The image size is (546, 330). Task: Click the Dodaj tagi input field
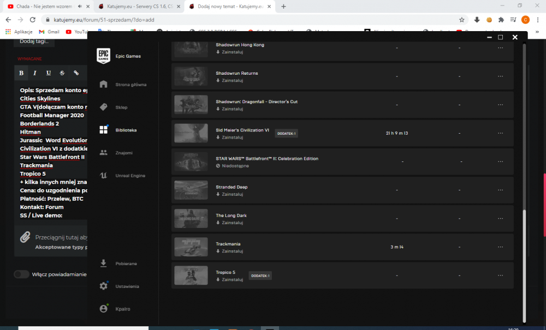pyautogui.click(x=34, y=41)
